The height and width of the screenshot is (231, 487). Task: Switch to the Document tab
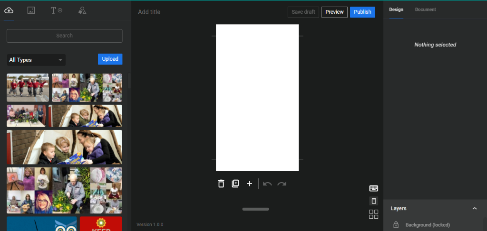point(426,9)
